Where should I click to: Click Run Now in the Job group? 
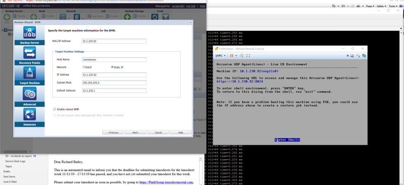(95, 16)
